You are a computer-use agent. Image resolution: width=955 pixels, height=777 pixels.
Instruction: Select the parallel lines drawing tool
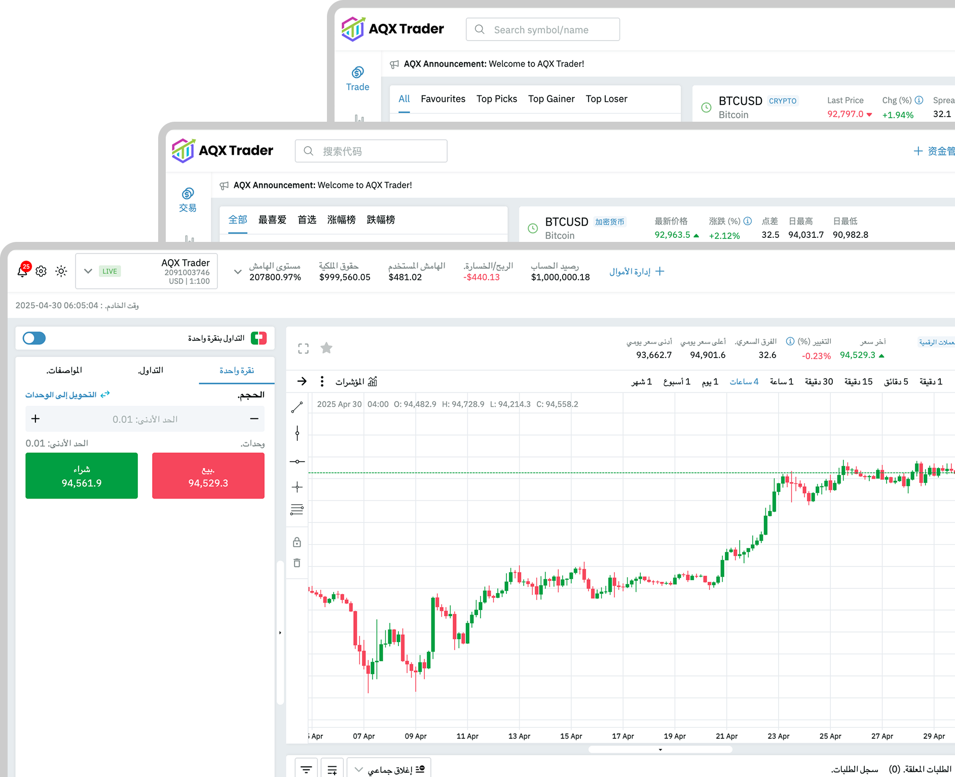click(x=297, y=510)
